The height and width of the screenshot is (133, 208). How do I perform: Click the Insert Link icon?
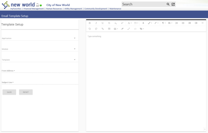[x=103, y=29]
